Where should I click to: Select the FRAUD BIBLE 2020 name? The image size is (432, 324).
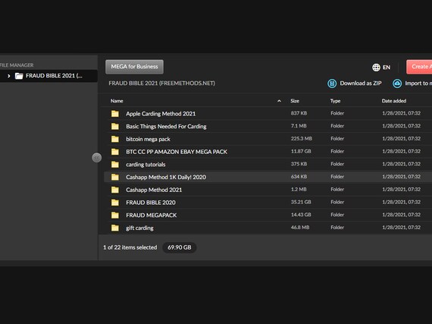151,203
